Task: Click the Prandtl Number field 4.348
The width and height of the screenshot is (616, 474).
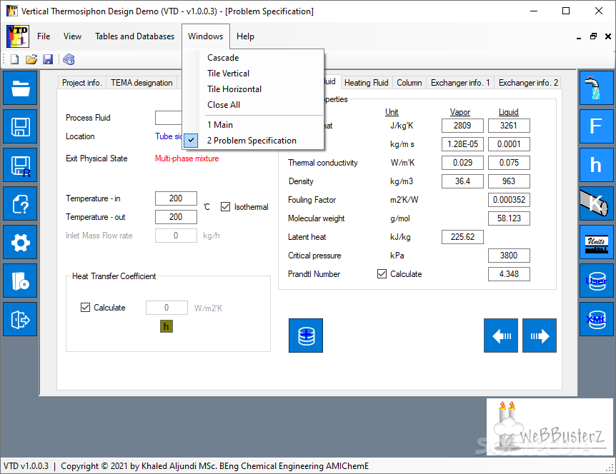Action: (509, 274)
